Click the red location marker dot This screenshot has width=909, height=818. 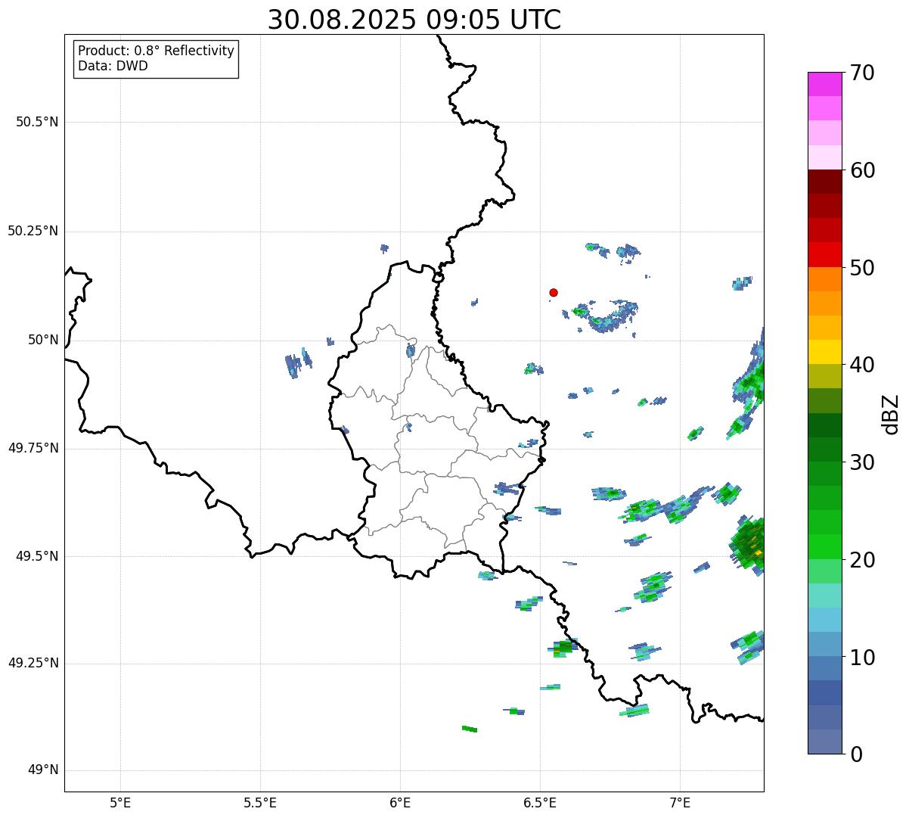[554, 292]
